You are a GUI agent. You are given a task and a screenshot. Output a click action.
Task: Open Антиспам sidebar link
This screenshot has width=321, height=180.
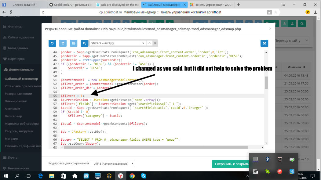[12, 109]
